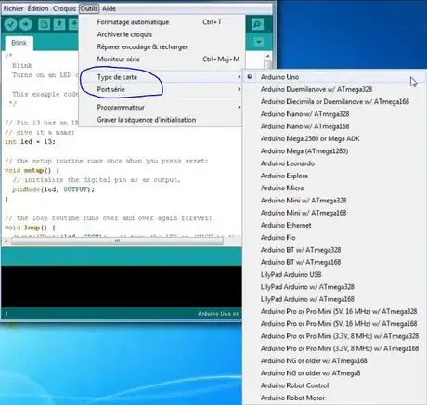Select Arduino Leonardo board
The image size is (427, 405).
pyautogui.click(x=334, y=163)
